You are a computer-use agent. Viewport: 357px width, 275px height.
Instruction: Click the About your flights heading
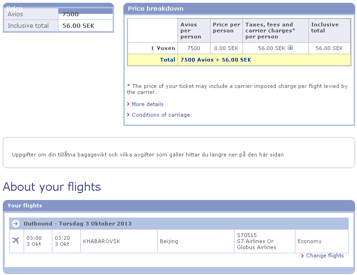point(52,187)
